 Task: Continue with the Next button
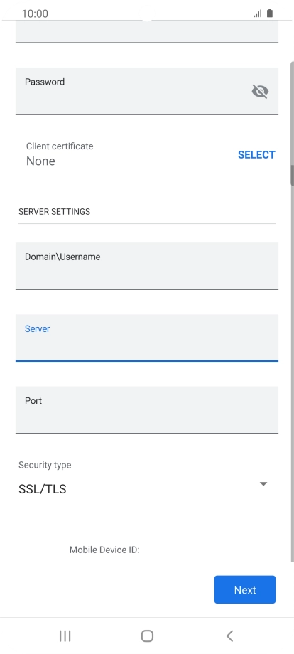[245, 589]
